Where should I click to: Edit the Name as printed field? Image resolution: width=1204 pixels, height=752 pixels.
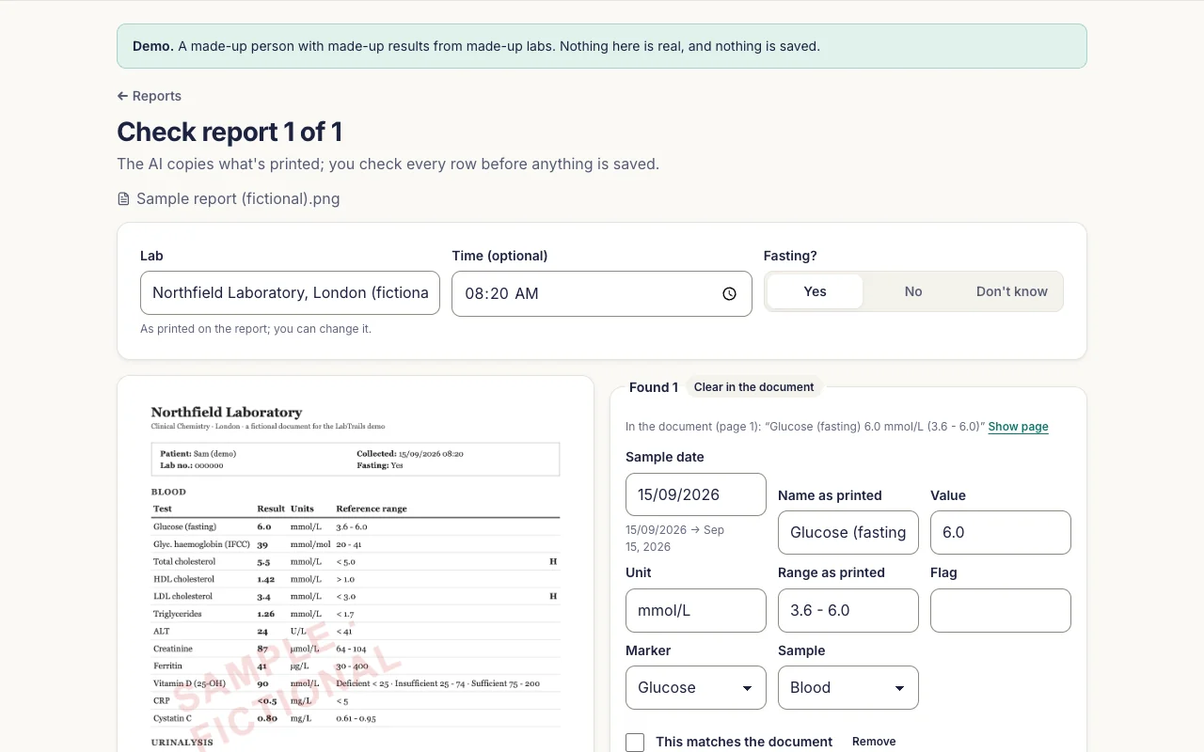tap(848, 533)
